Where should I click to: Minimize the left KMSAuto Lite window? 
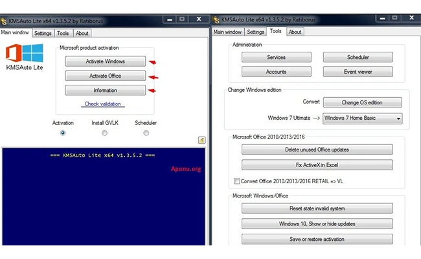(x=170, y=19)
